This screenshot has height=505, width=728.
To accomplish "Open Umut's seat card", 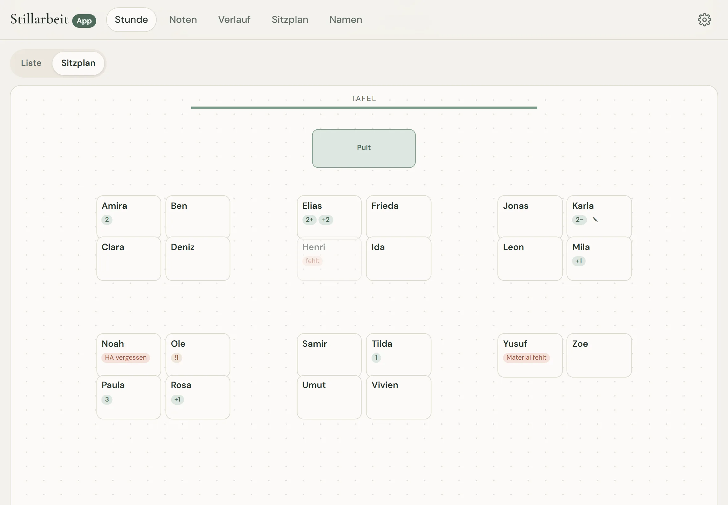I will coord(329,397).
